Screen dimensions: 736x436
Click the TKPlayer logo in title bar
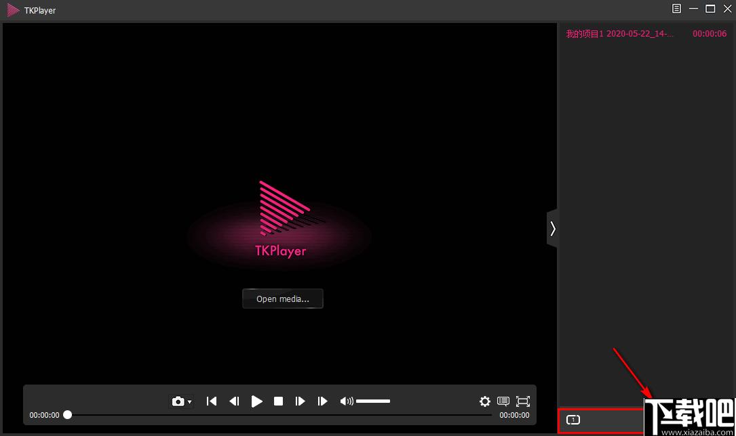[13, 10]
